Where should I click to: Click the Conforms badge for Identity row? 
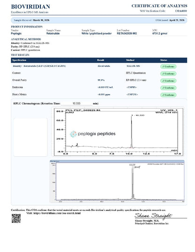pos(168,67)
